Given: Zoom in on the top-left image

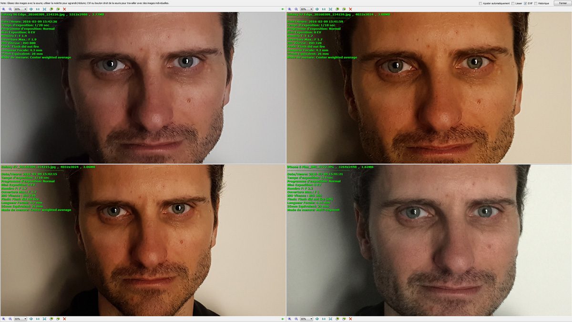Looking at the screenshot, I should coord(3,9).
